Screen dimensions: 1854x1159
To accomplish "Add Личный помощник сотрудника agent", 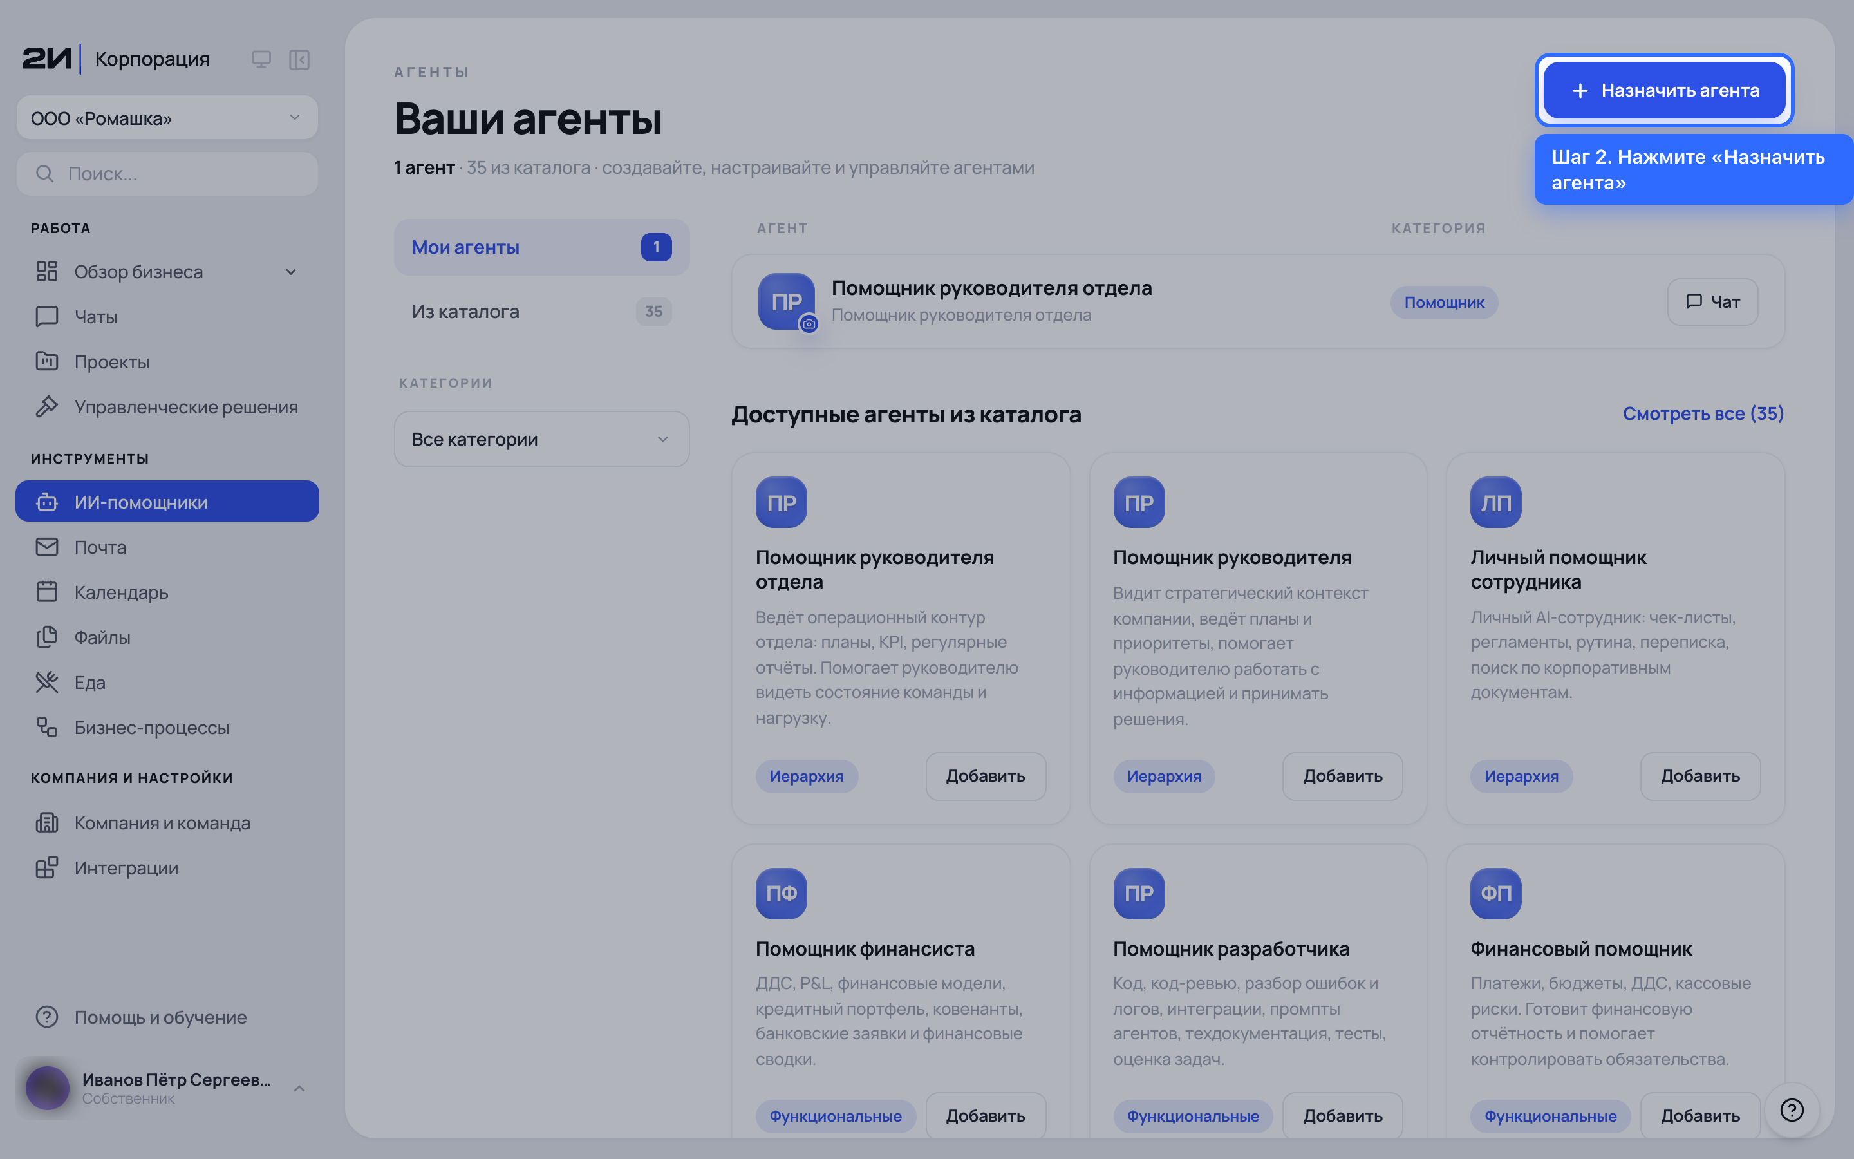I will 1700,776.
